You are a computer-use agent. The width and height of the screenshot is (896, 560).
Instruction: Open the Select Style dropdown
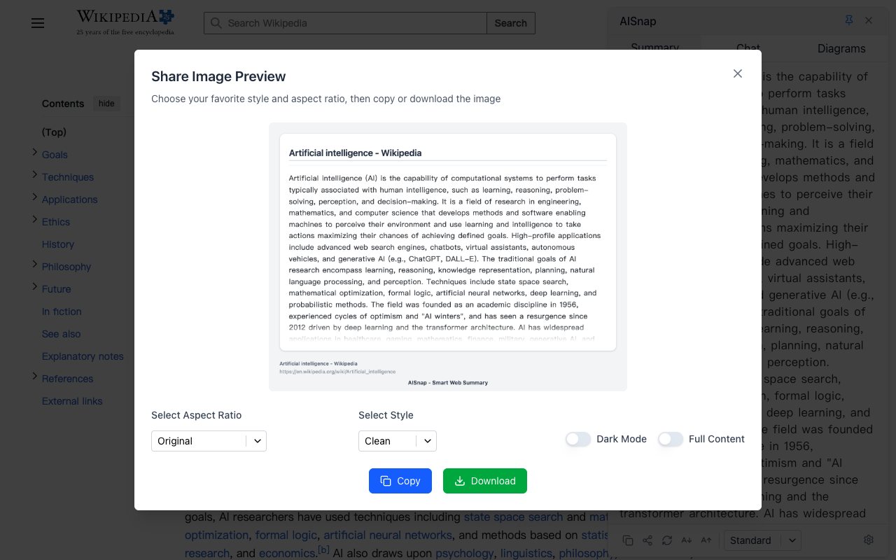pos(397,441)
